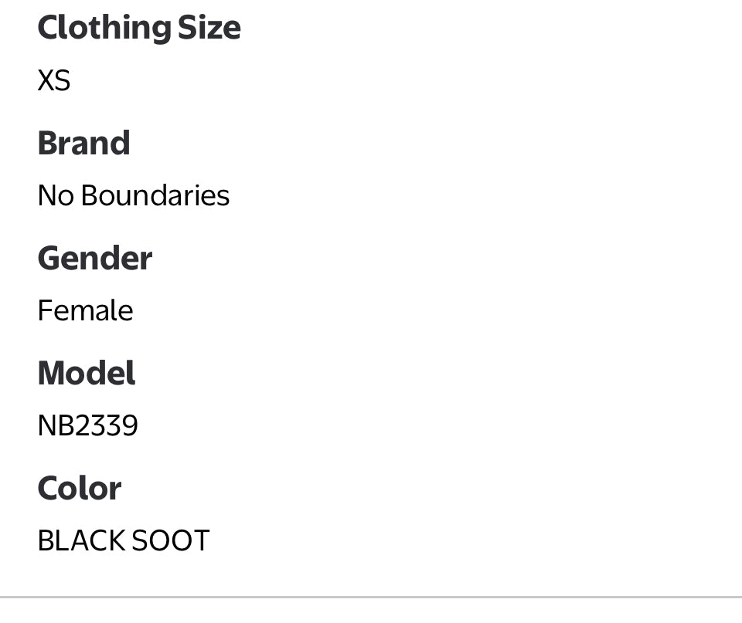The image size is (742, 623).
Task: Click the "Brand" heading
Action: tap(83, 143)
